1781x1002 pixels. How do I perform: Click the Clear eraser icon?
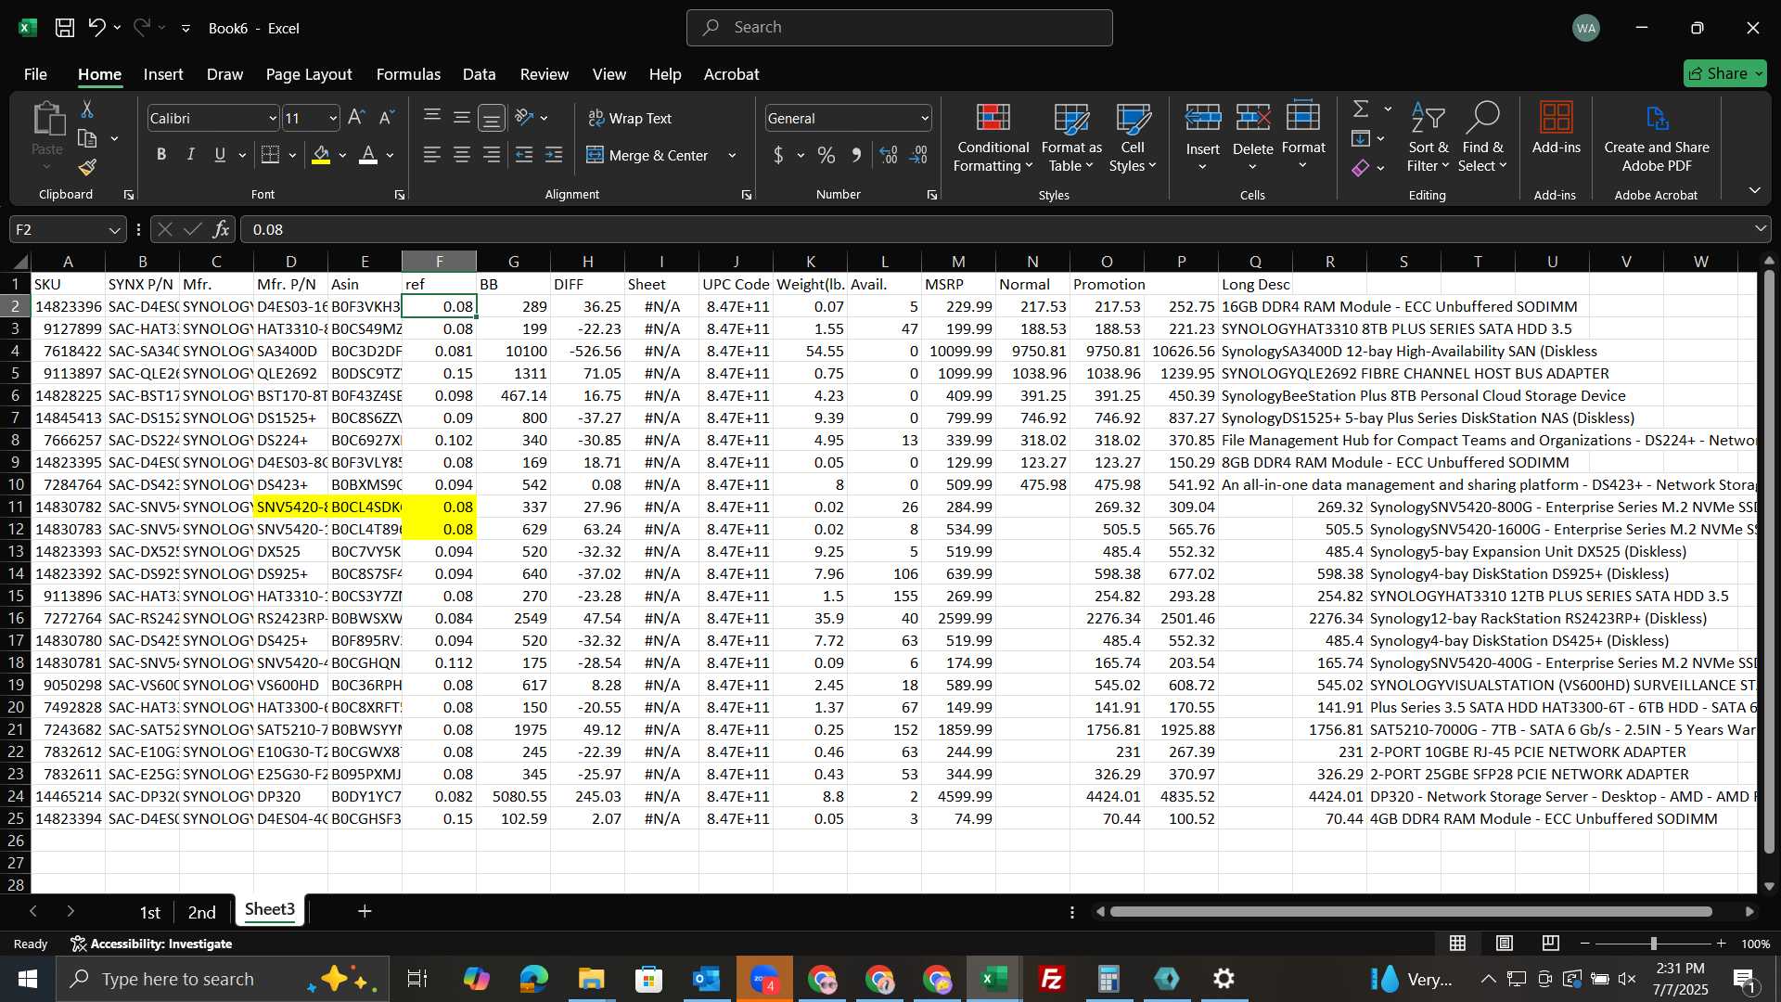click(x=1361, y=168)
